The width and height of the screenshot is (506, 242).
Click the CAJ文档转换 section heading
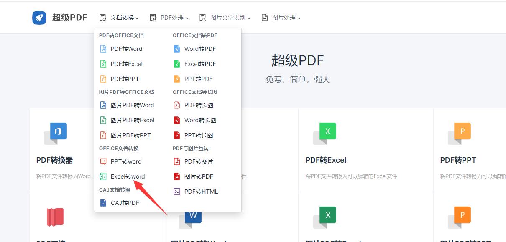tap(115, 190)
